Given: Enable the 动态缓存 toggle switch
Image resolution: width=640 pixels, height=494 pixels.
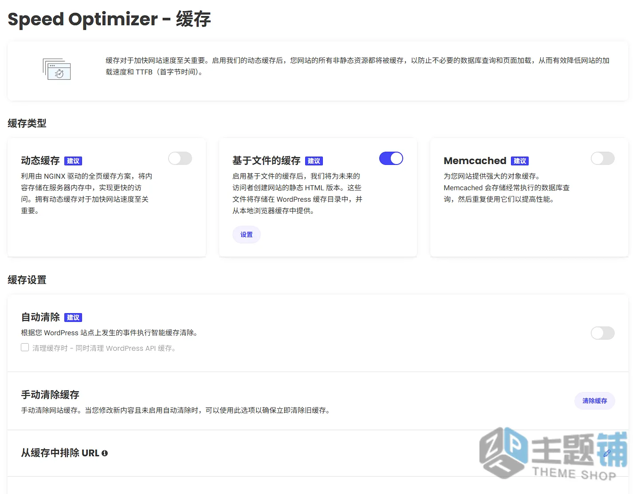Looking at the screenshot, I should [180, 158].
